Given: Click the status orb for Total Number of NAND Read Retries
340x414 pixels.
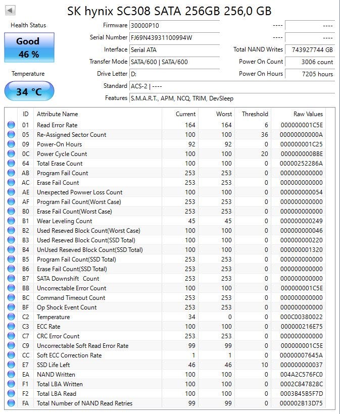Looking at the screenshot, I should (11, 403).
